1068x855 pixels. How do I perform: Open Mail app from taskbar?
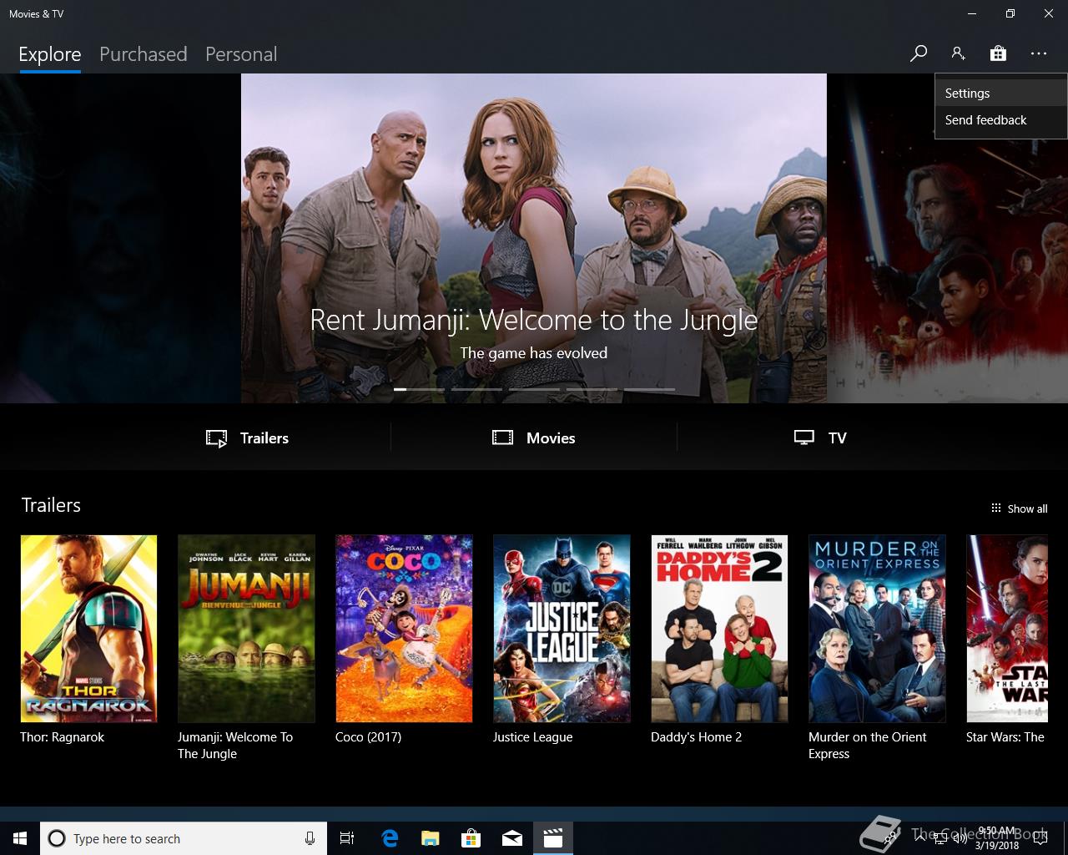click(x=512, y=838)
